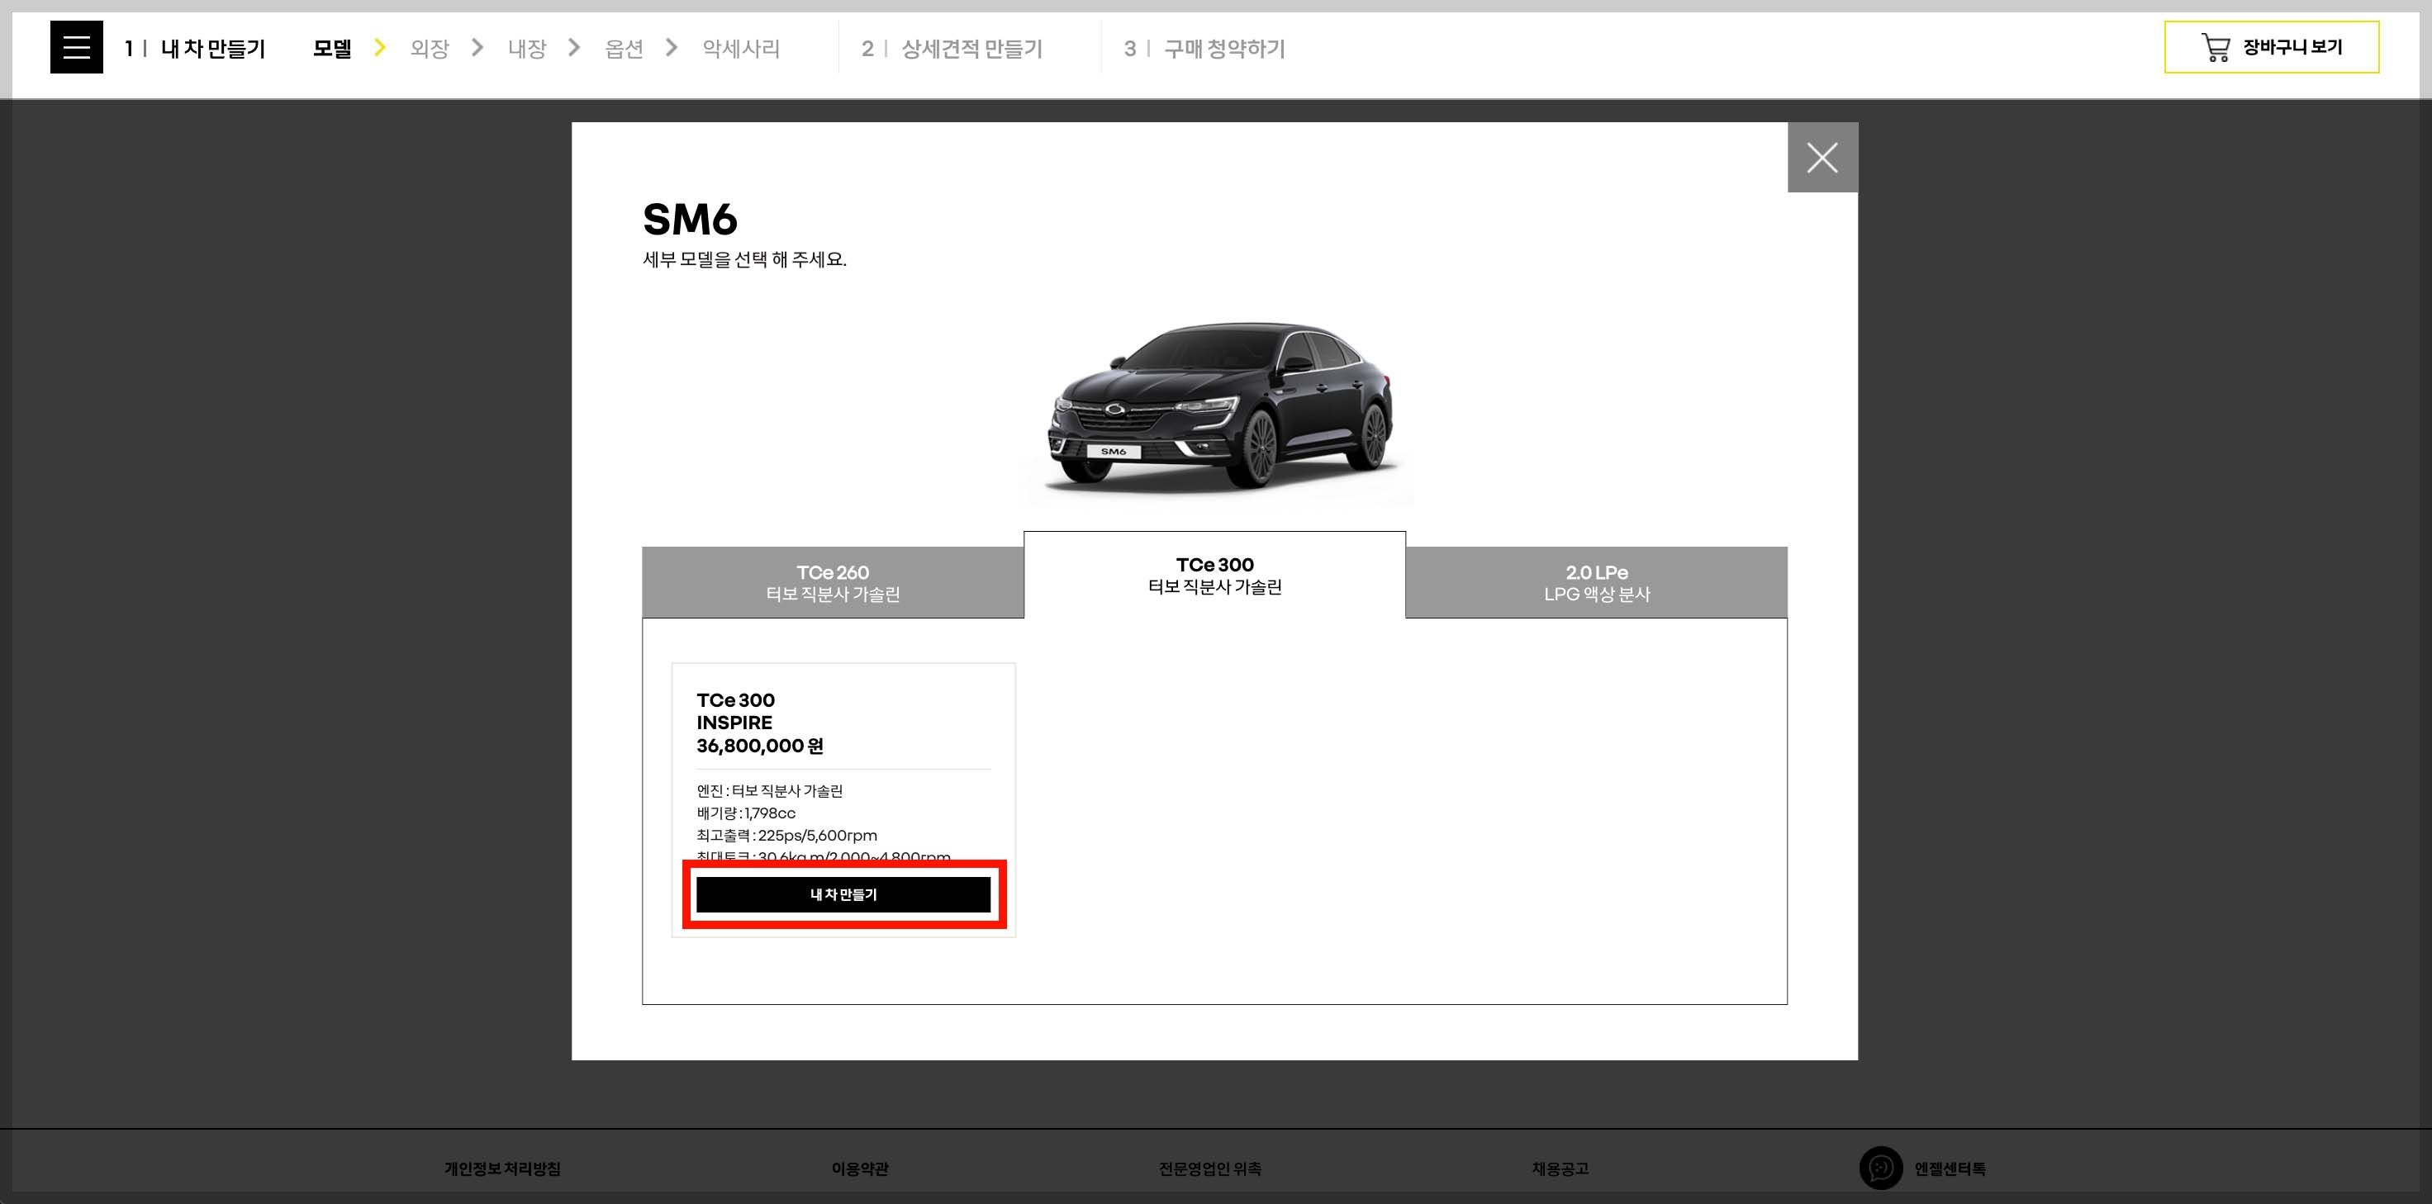Open 개인정보 처리방침 footer link

(502, 1168)
